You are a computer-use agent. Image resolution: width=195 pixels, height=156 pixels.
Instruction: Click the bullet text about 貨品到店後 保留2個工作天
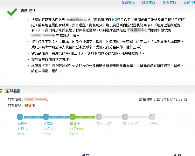click(88, 53)
